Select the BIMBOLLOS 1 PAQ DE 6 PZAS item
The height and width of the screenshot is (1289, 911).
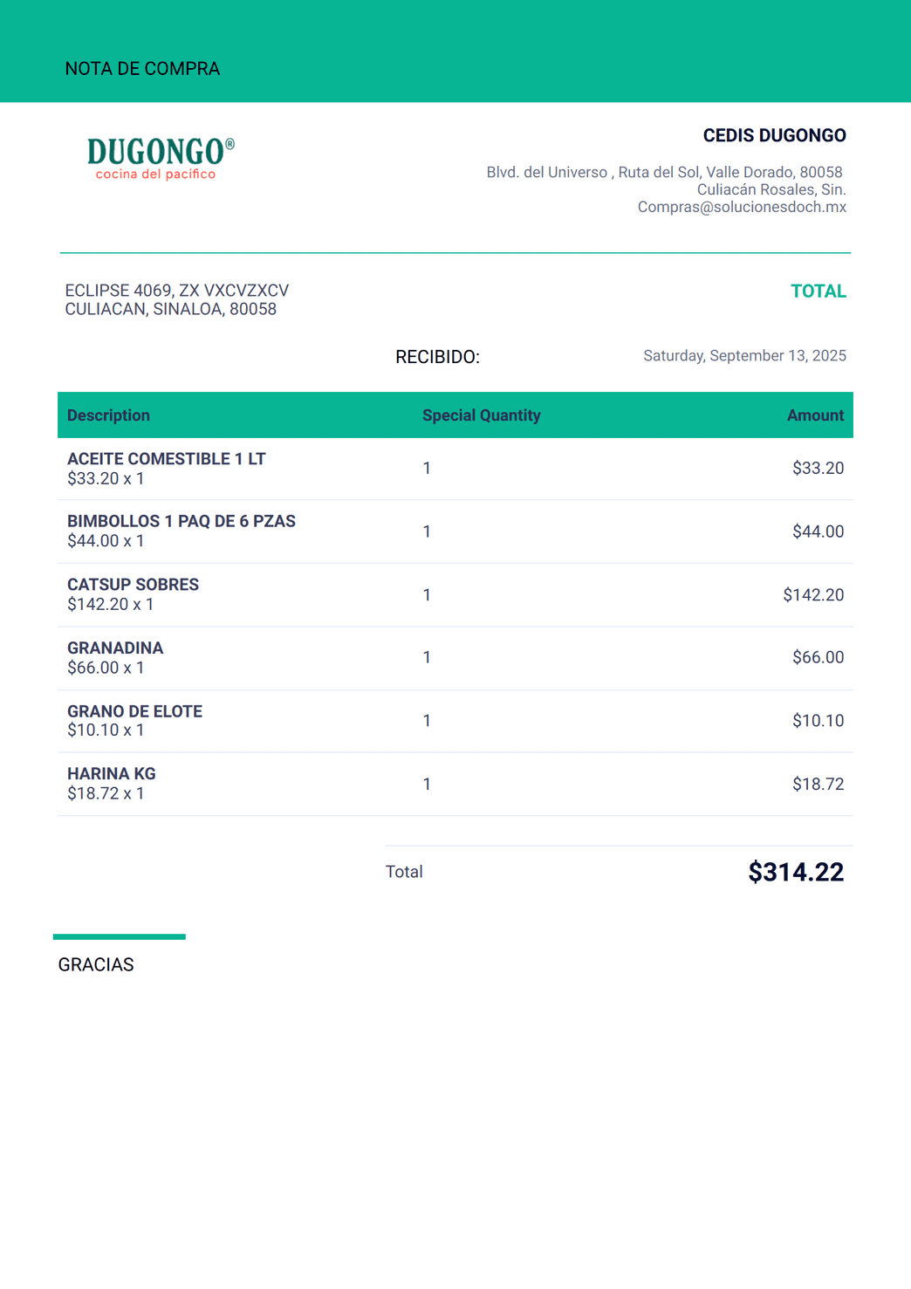click(x=182, y=521)
